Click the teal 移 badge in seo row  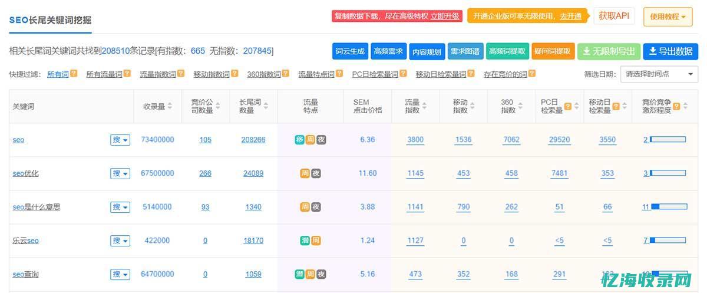[300, 140]
